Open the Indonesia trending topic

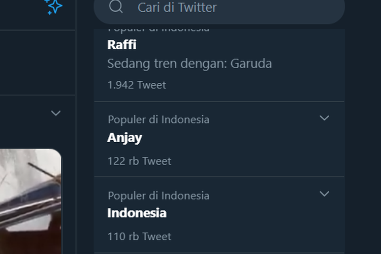137,213
